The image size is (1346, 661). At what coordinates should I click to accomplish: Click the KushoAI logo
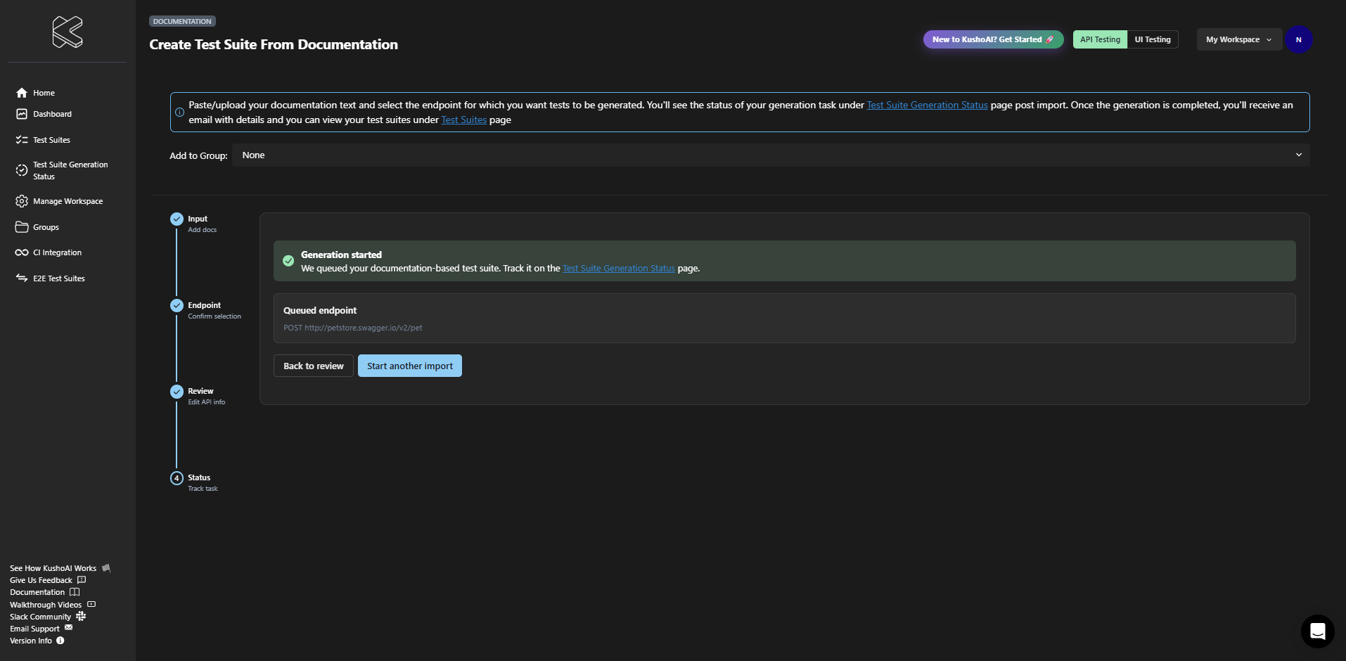pyautogui.click(x=68, y=32)
